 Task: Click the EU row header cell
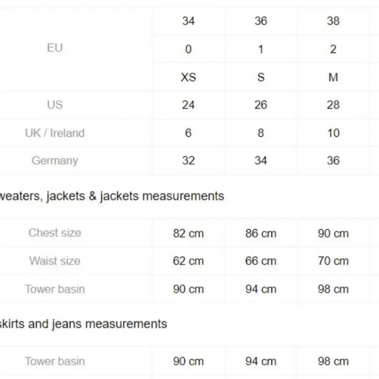(55, 48)
